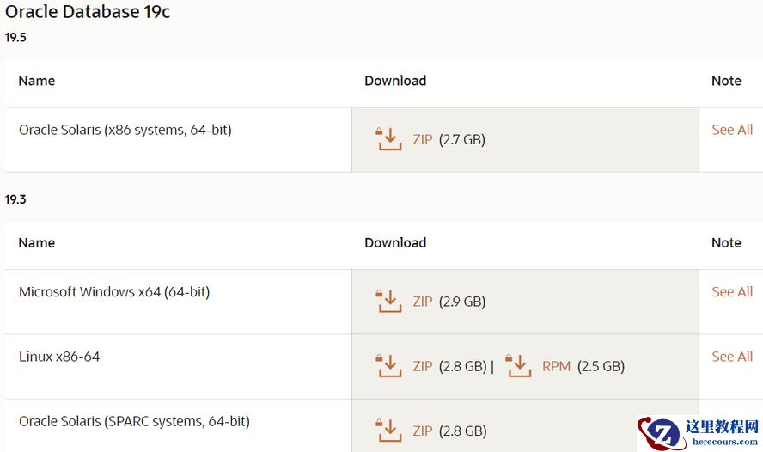Download ZIP link for Linux x86-64

pyautogui.click(x=423, y=366)
